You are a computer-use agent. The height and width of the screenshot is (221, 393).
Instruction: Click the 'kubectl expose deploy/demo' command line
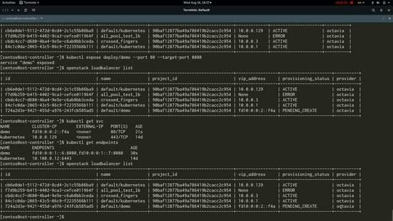pos(101,57)
